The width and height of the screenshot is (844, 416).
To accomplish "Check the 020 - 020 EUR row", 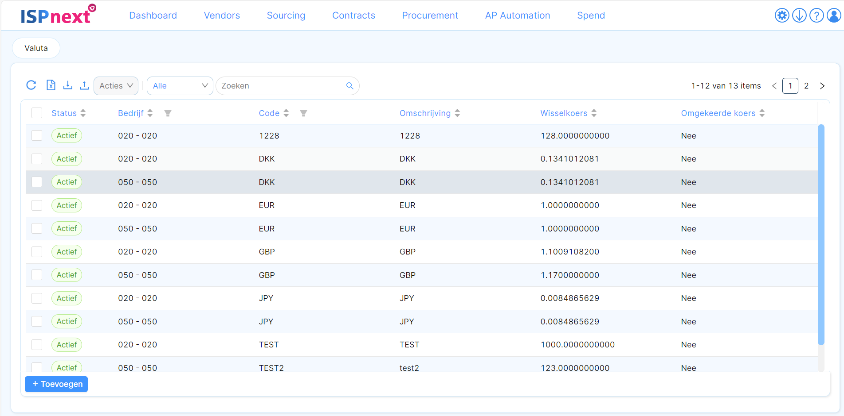I will coord(37,205).
